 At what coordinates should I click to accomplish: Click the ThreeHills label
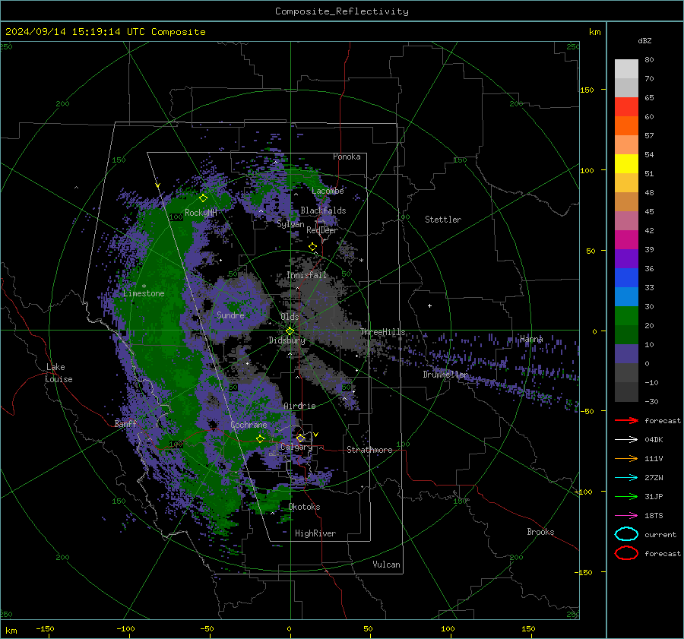382,332
